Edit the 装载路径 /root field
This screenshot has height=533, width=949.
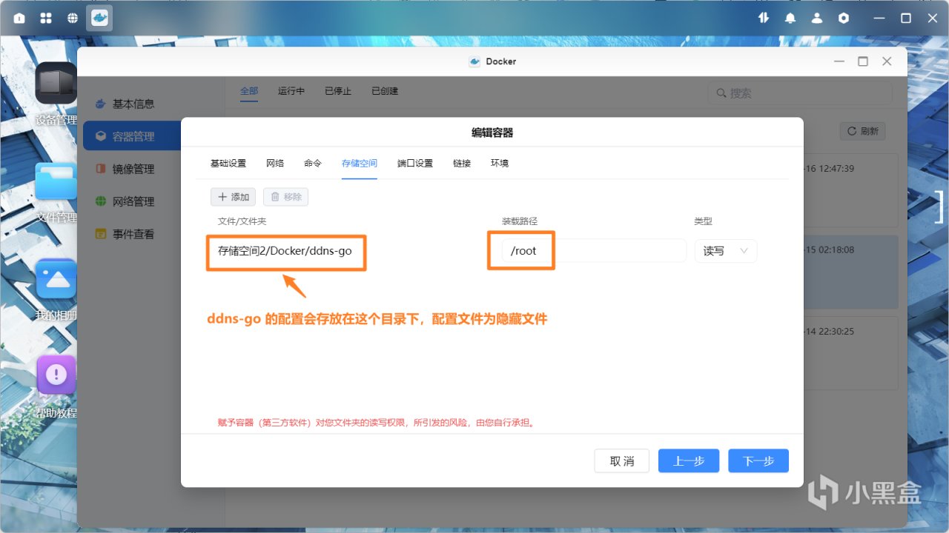(x=595, y=251)
